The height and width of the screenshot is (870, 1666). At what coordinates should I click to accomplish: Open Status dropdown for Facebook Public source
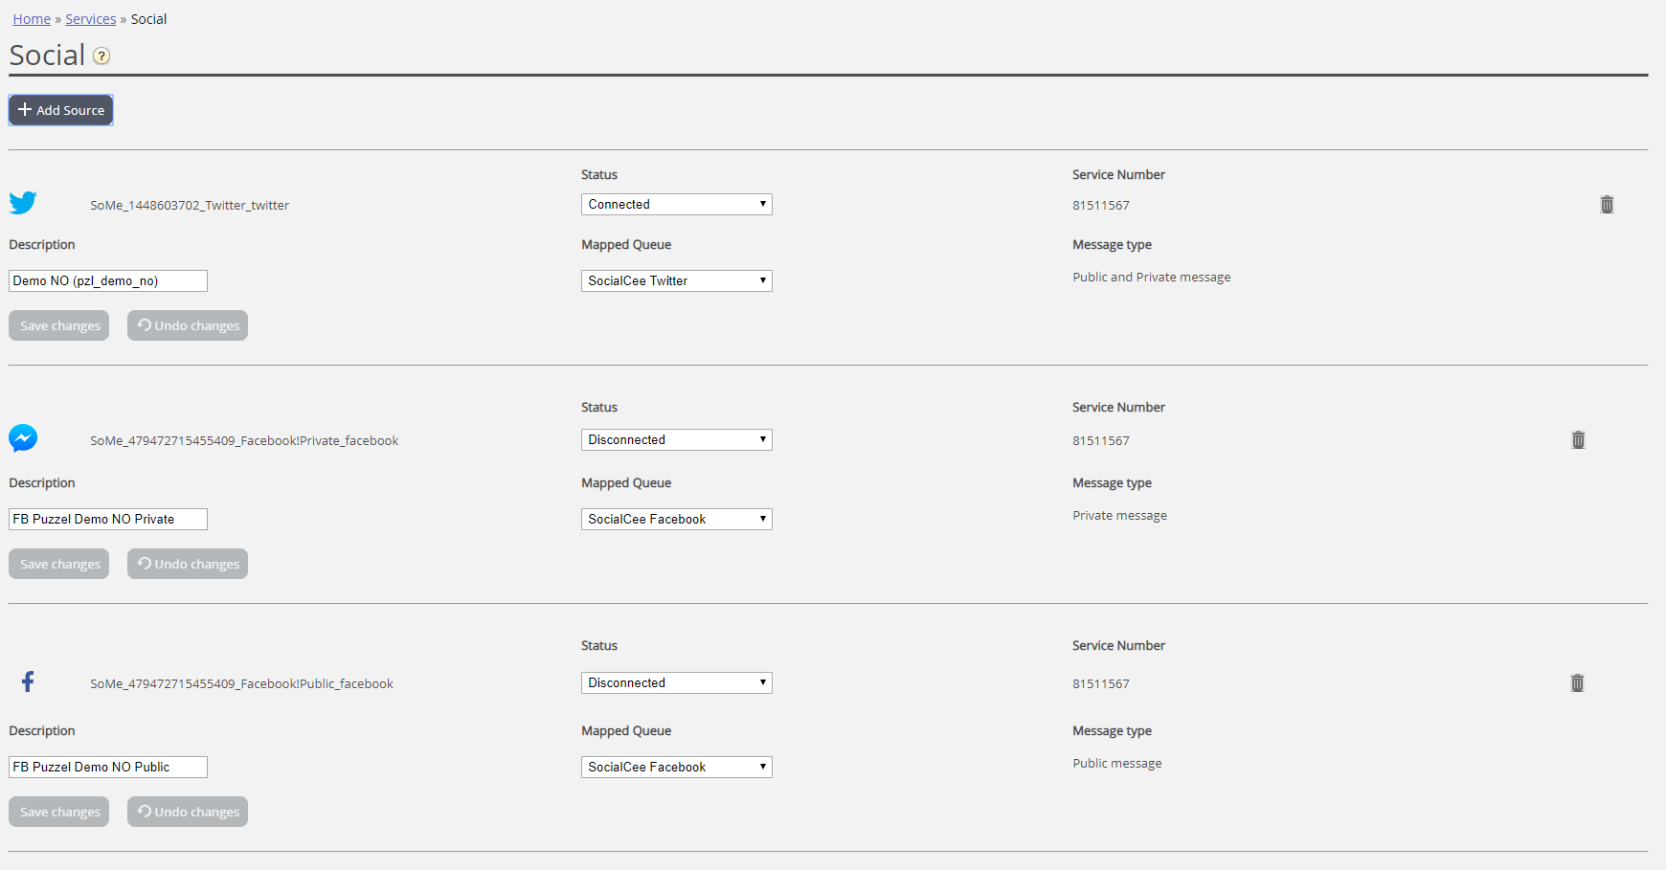click(676, 683)
